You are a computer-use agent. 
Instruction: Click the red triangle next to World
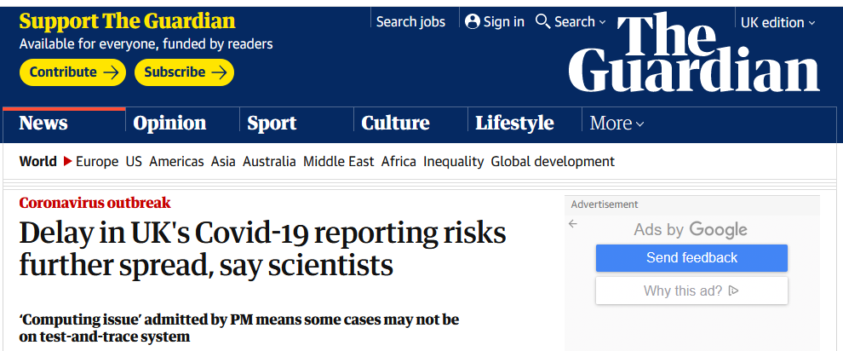[x=68, y=161]
